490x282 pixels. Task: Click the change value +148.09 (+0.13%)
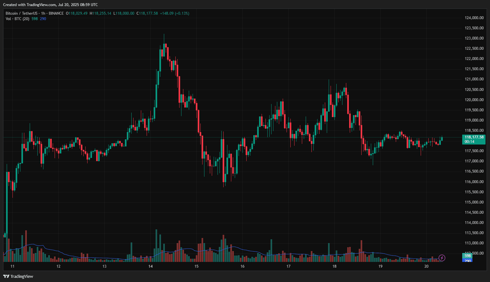pyautogui.click(x=175, y=13)
